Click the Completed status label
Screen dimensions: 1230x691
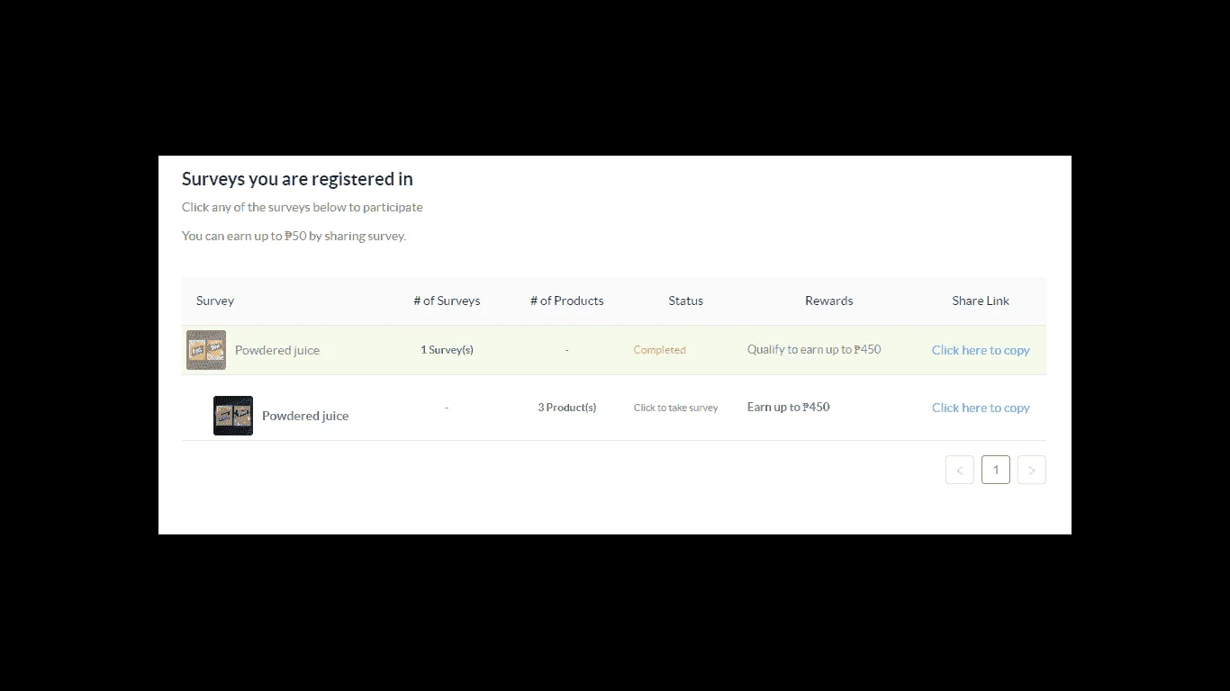pos(659,350)
